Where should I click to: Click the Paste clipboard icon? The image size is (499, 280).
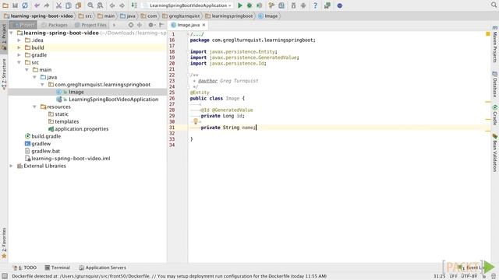click(x=78, y=5)
